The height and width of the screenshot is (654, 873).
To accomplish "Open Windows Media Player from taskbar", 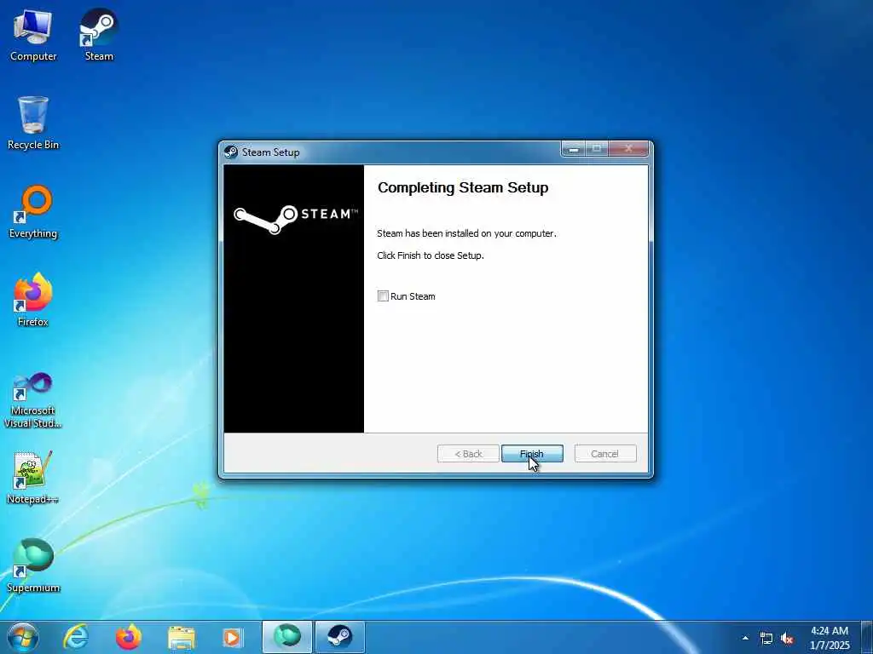I will coord(232,637).
